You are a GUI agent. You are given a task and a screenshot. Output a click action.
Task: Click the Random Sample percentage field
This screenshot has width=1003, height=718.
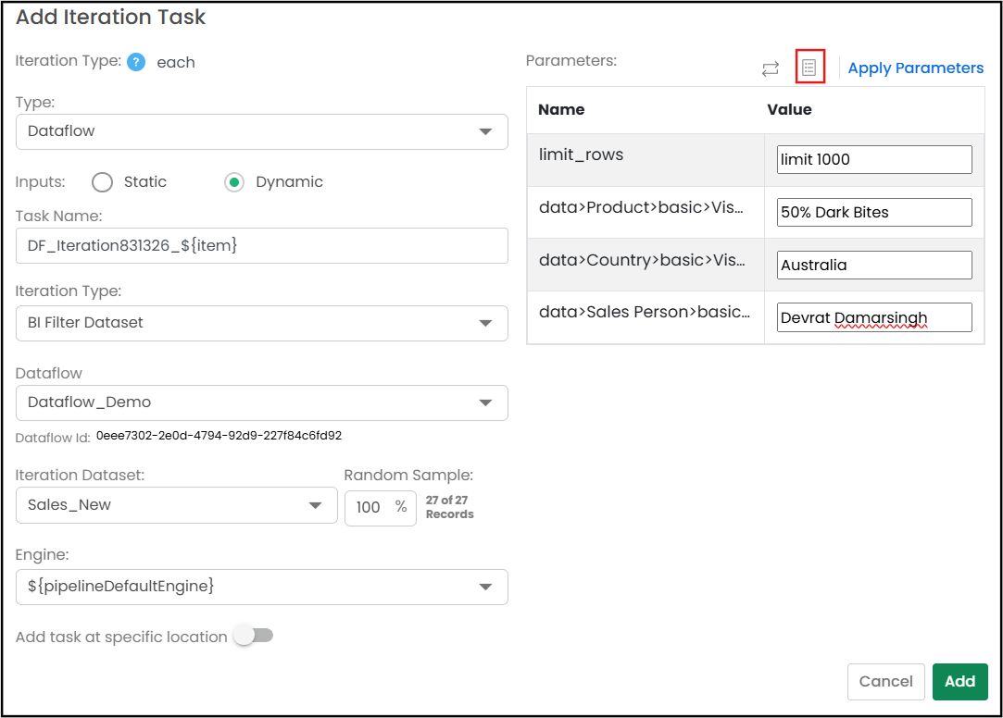[381, 508]
